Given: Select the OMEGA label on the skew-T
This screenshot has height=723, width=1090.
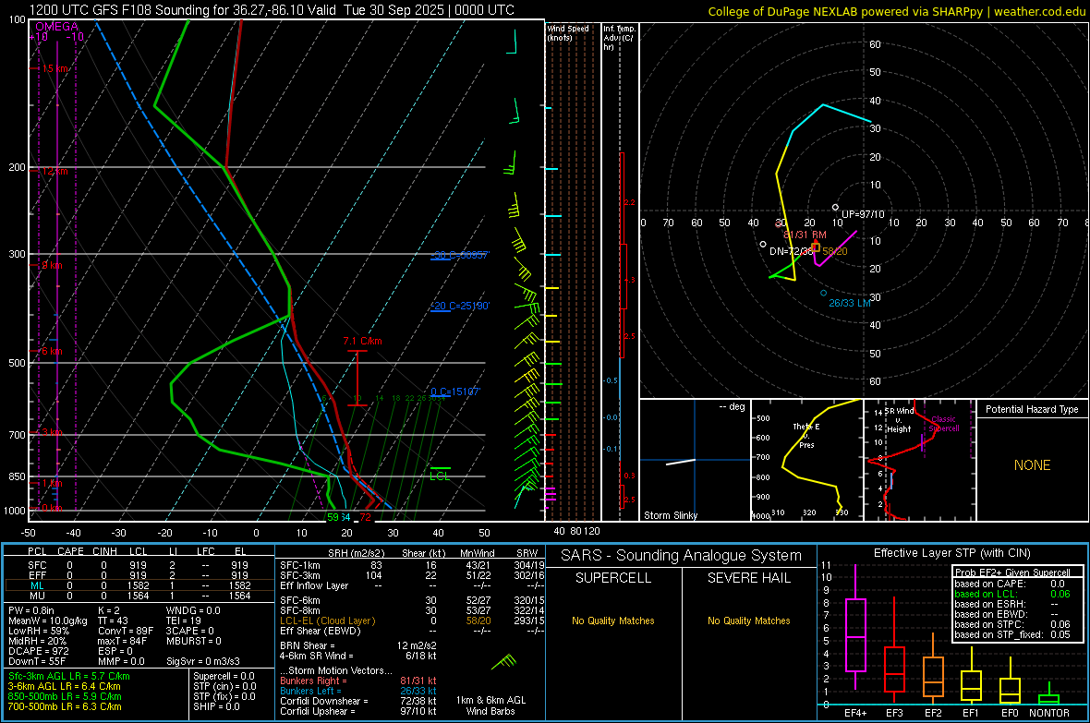Looking at the screenshot, I should (x=57, y=27).
